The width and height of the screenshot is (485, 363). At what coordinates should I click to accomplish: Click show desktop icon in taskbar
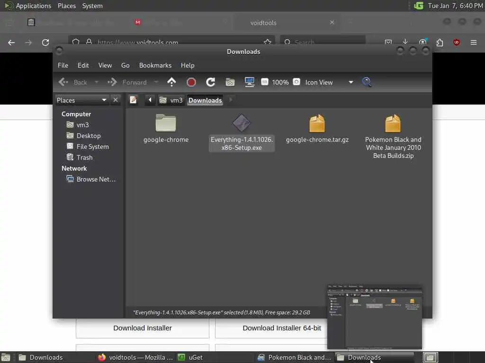tap(6, 357)
